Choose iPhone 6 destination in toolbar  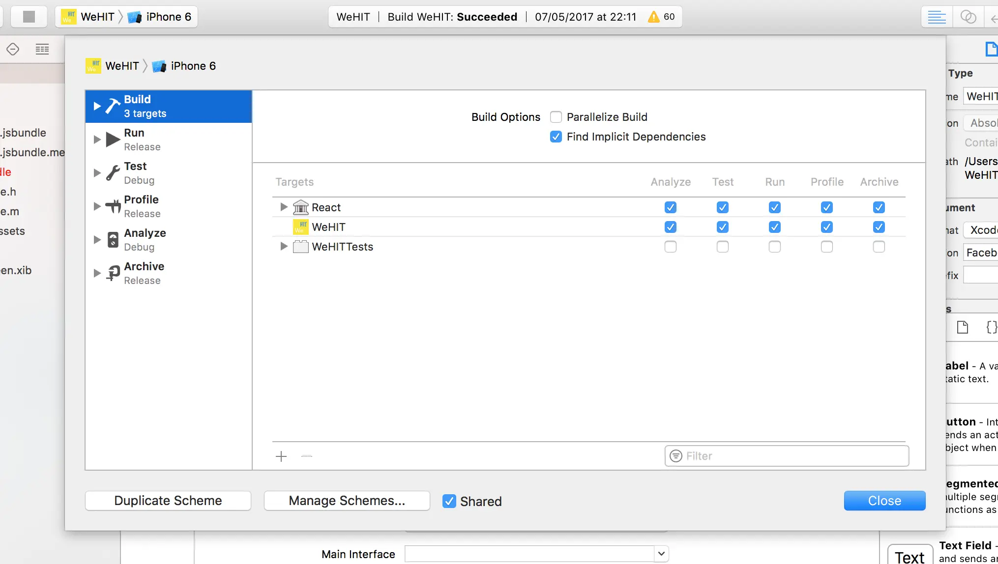160,17
